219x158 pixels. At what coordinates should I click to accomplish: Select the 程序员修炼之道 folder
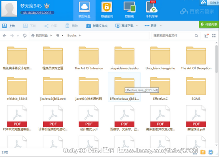coord(53,58)
